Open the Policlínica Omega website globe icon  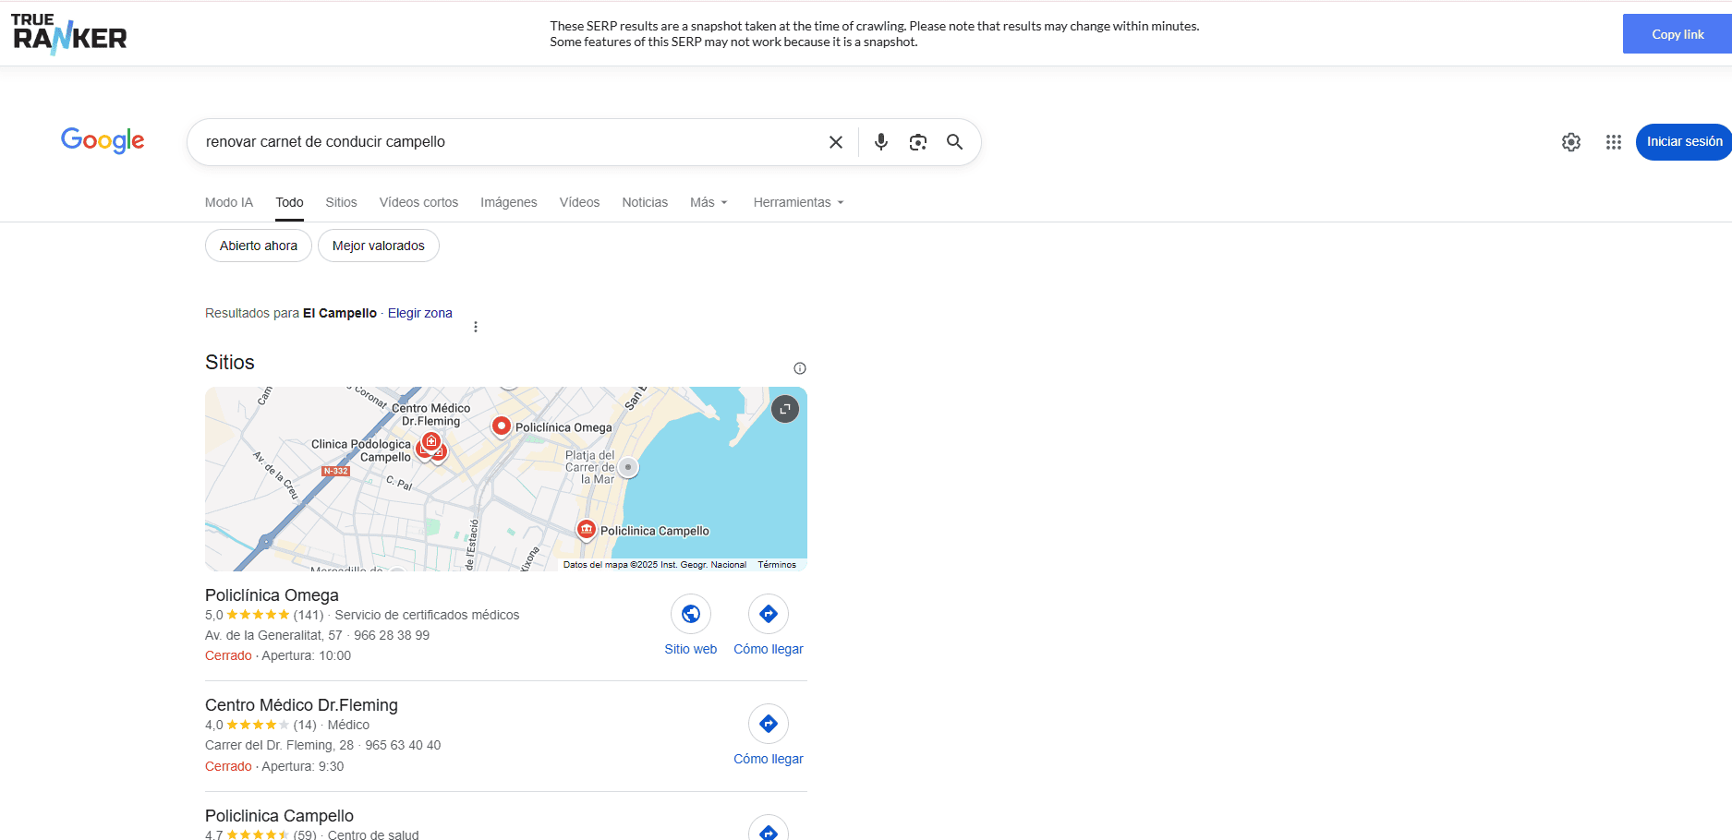pos(690,614)
